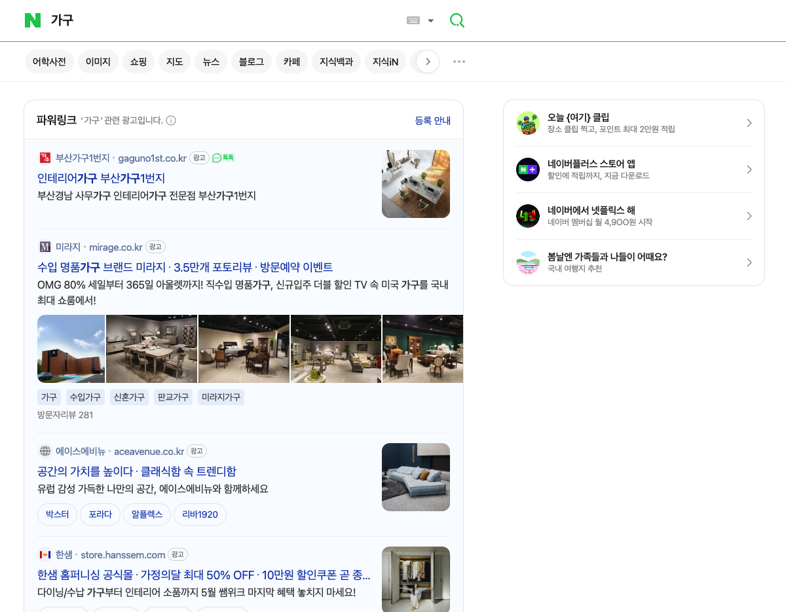Switch to the 블로그 tab
Image resolution: width=786 pixels, height=612 pixels.
tap(252, 62)
